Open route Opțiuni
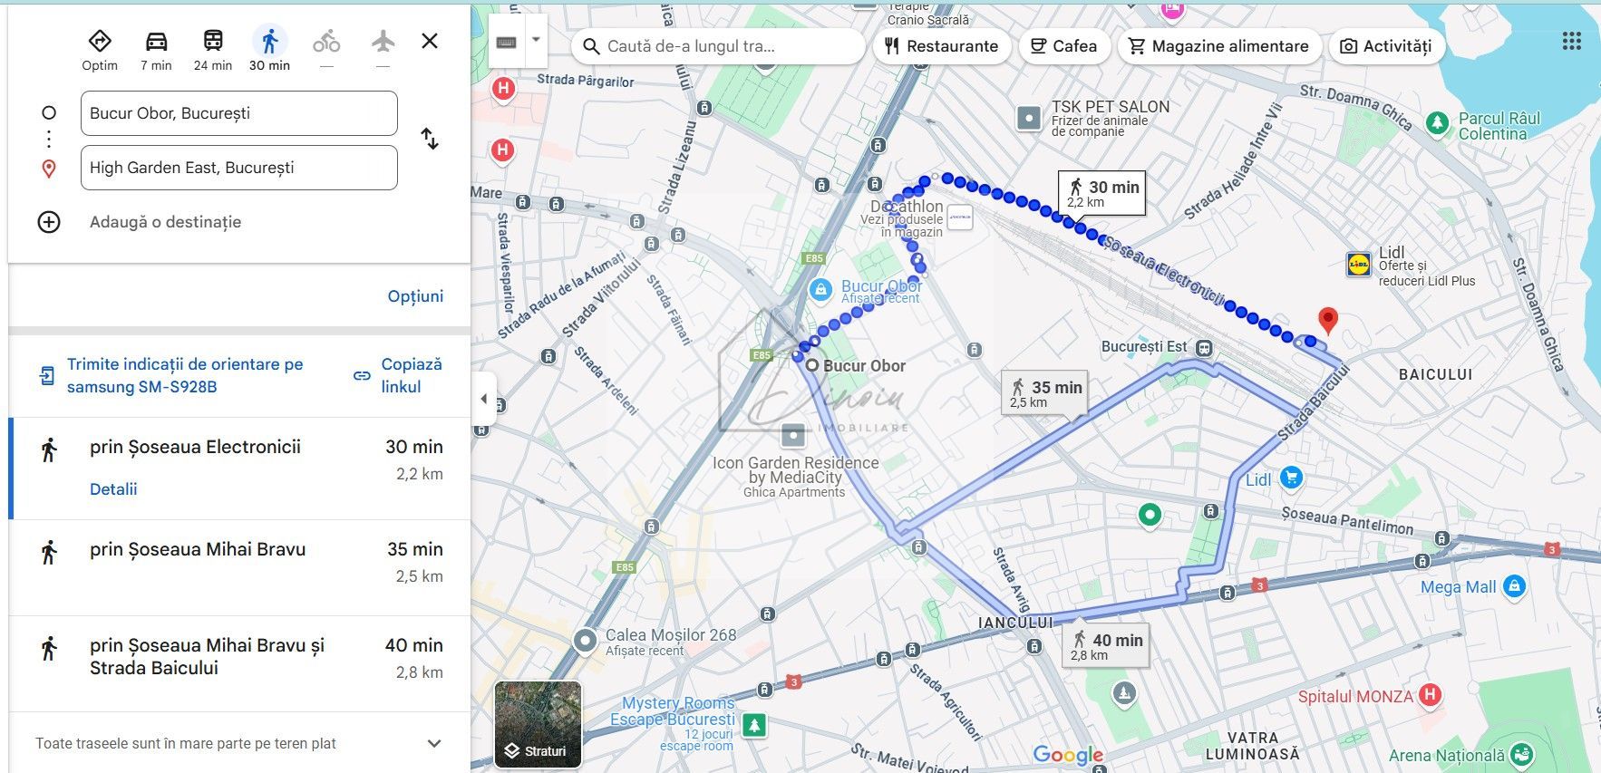1601x773 pixels. click(415, 296)
